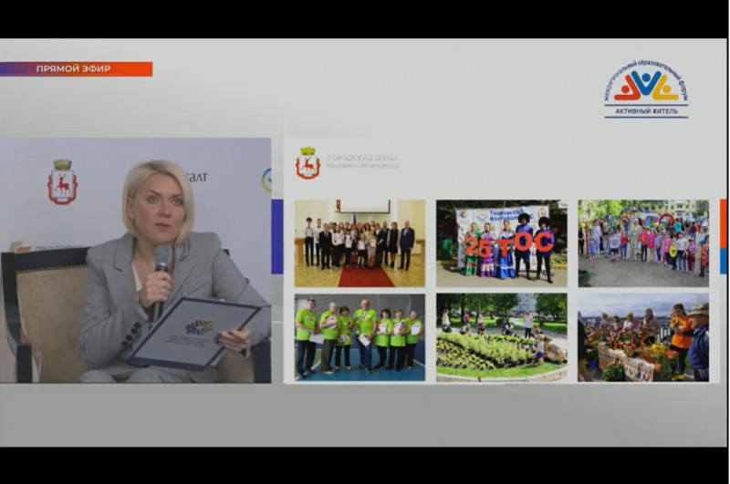Open the photo of flower planters with people
Screen dimensions: 730x484
(643, 336)
